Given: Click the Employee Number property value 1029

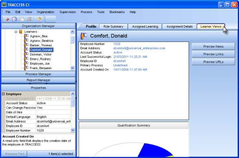Looking at the screenshot, I should pyautogui.click(x=53, y=131).
